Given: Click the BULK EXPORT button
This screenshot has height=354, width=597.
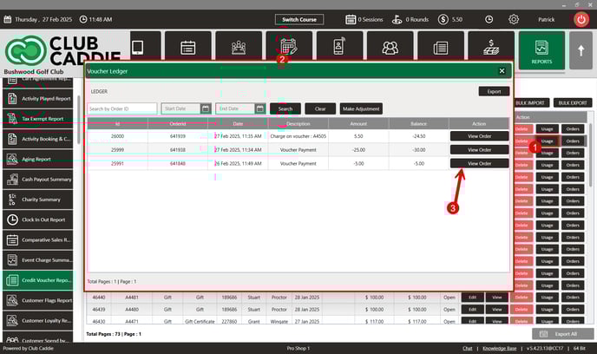Looking at the screenshot, I should 573,102.
